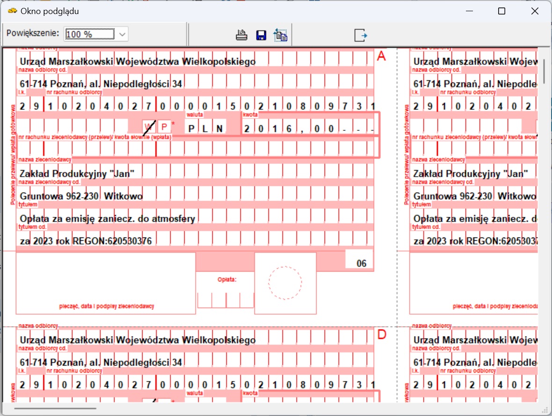Maximize the Okno podglądu window
The width and height of the screenshot is (552, 416).
coord(501,11)
